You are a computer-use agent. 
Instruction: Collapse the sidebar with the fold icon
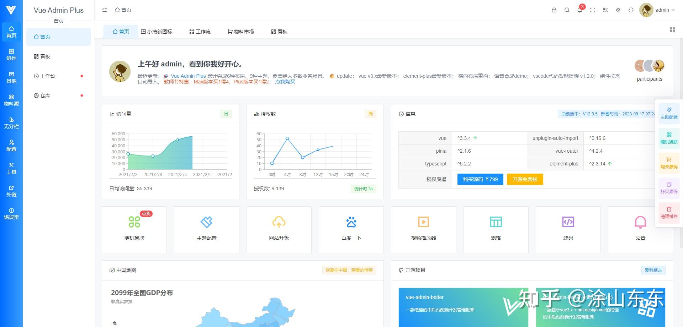click(x=105, y=10)
